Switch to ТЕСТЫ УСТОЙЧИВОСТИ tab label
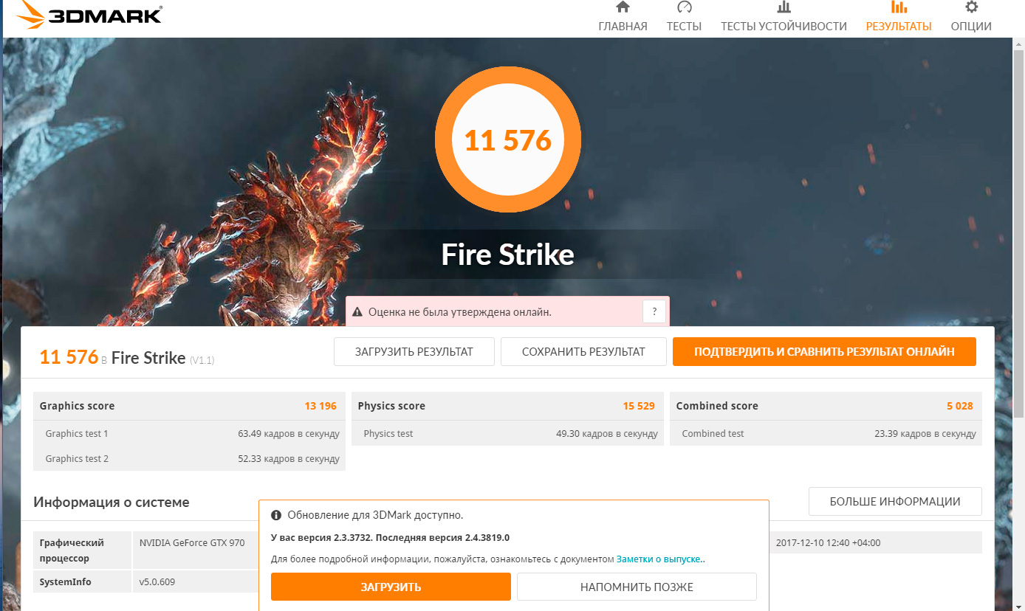 click(x=784, y=27)
